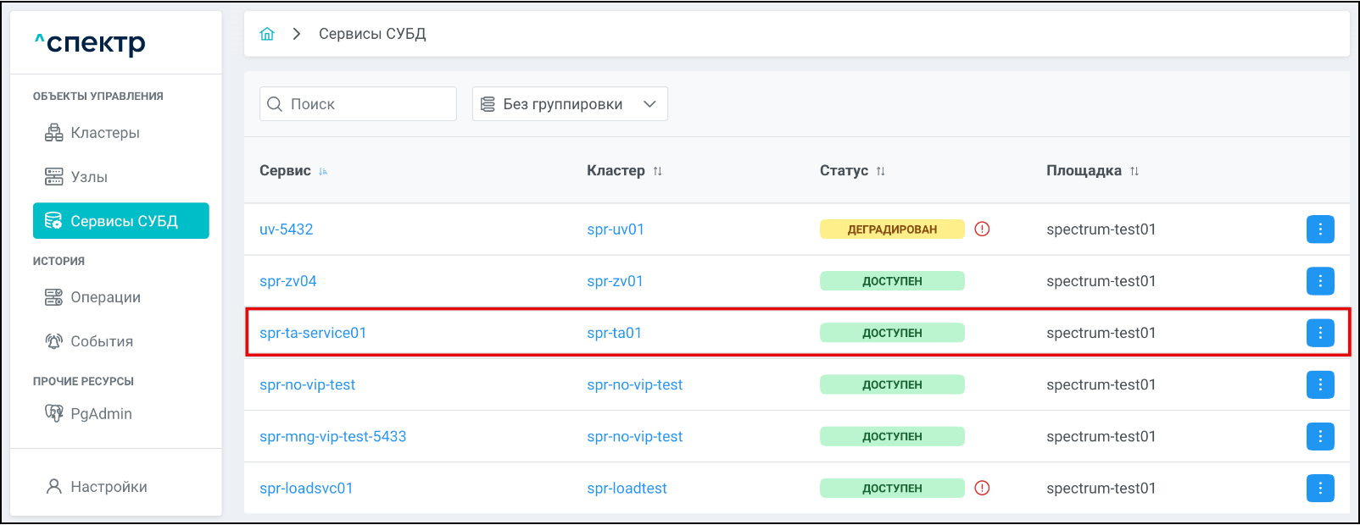
Task: Open Настройки at sidebar bottom
Action: click(109, 487)
